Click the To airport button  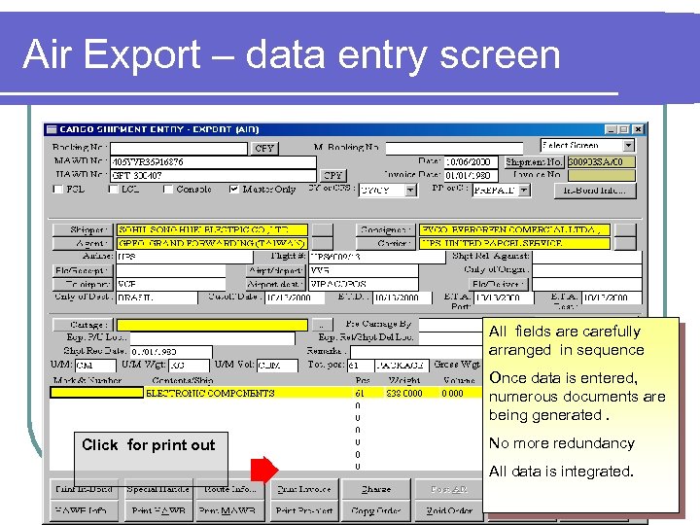tap(83, 284)
